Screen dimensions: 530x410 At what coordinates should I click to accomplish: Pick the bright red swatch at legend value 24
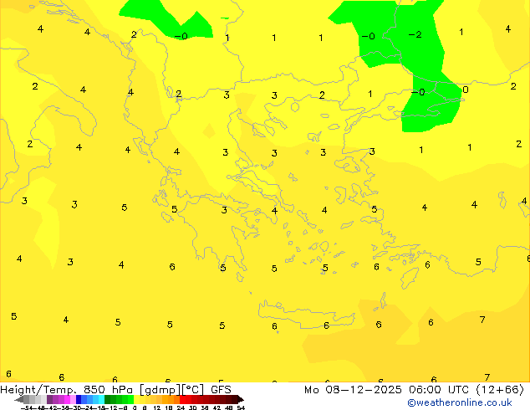point(182,399)
